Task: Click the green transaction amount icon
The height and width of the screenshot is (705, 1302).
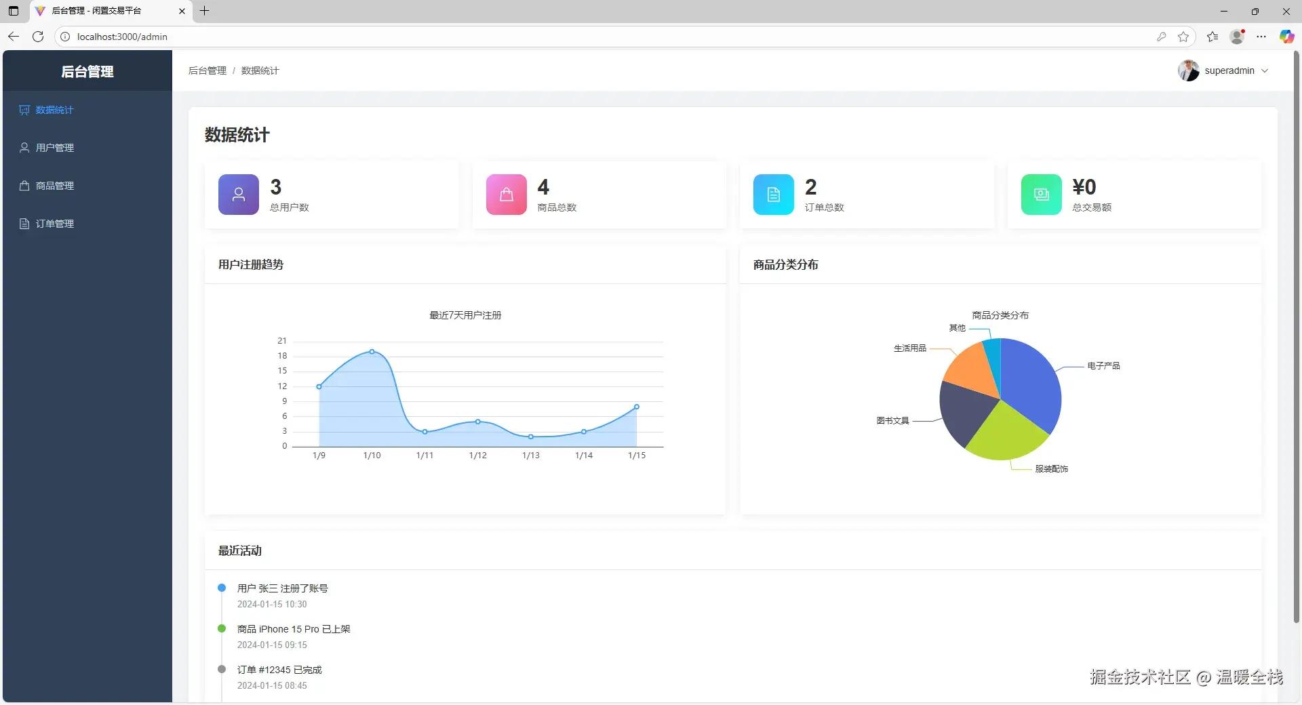Action: (x=1042, y=195)
